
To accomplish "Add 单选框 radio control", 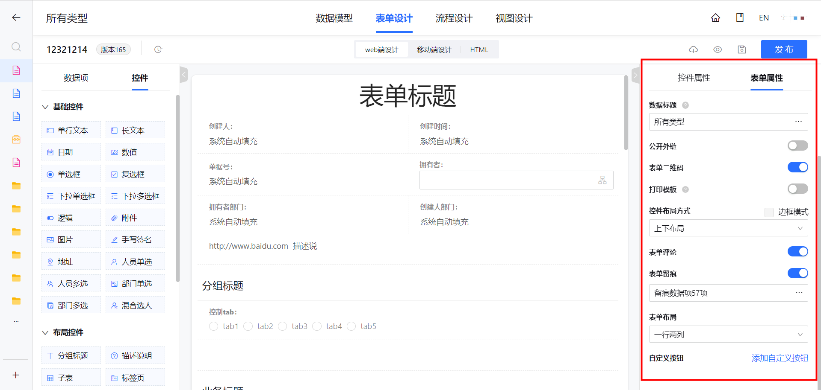I will point(71,174).
